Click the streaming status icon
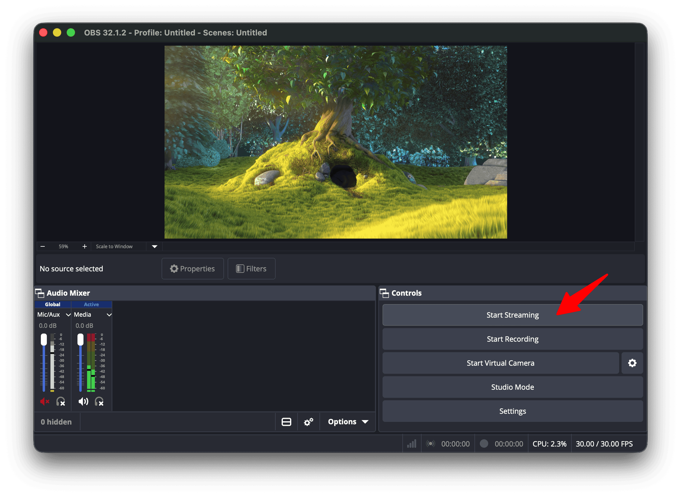This screenshot has height=497, width=681. click(x=431, y=444)
